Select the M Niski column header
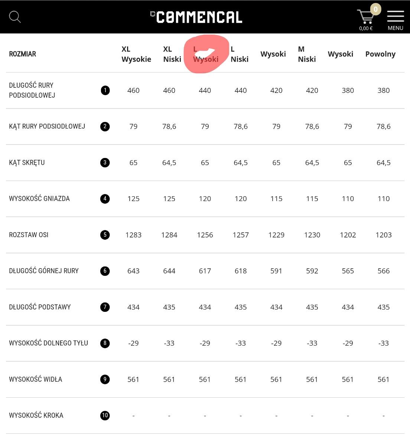This screenshot has height=446, width=410. 307,54
